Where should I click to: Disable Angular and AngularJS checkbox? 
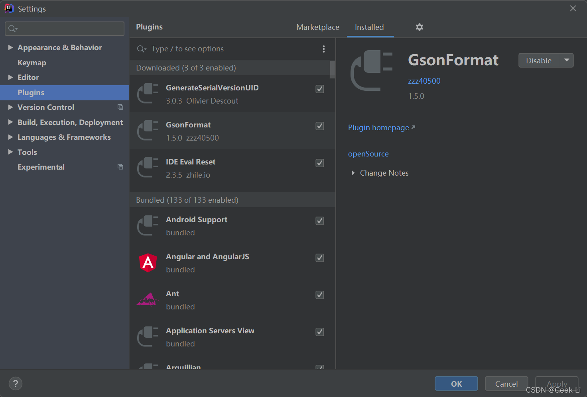coord(320,258)
